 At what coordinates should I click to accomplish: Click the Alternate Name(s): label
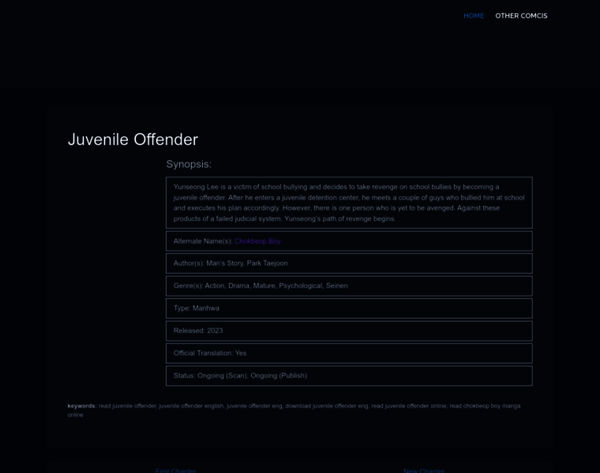pos(203,241)
